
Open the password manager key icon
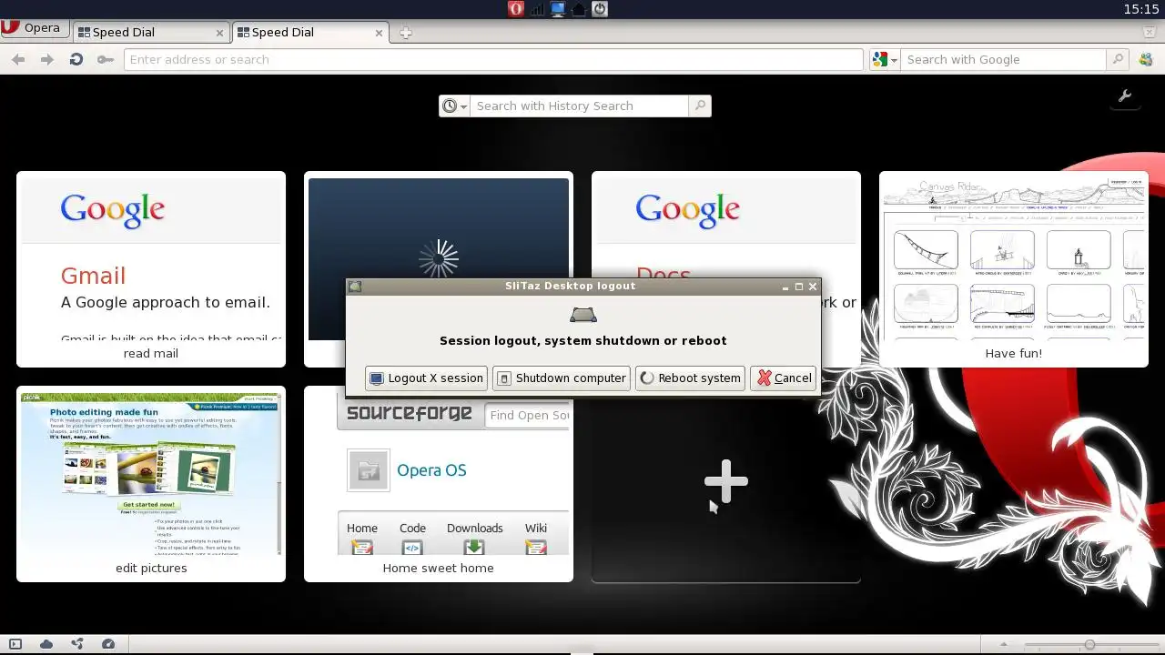coord(106,59)
